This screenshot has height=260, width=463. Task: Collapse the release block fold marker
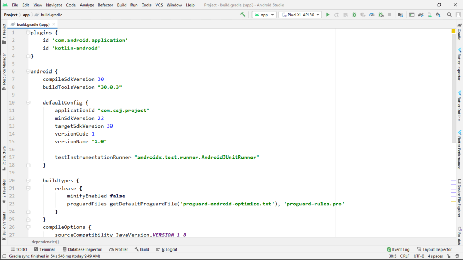click(28, 188)
